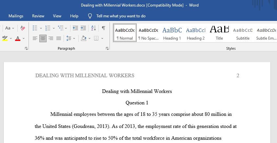Apply the text highlight color
The width and height of the screenshot is (277, 143).
[x=5, y=38]
